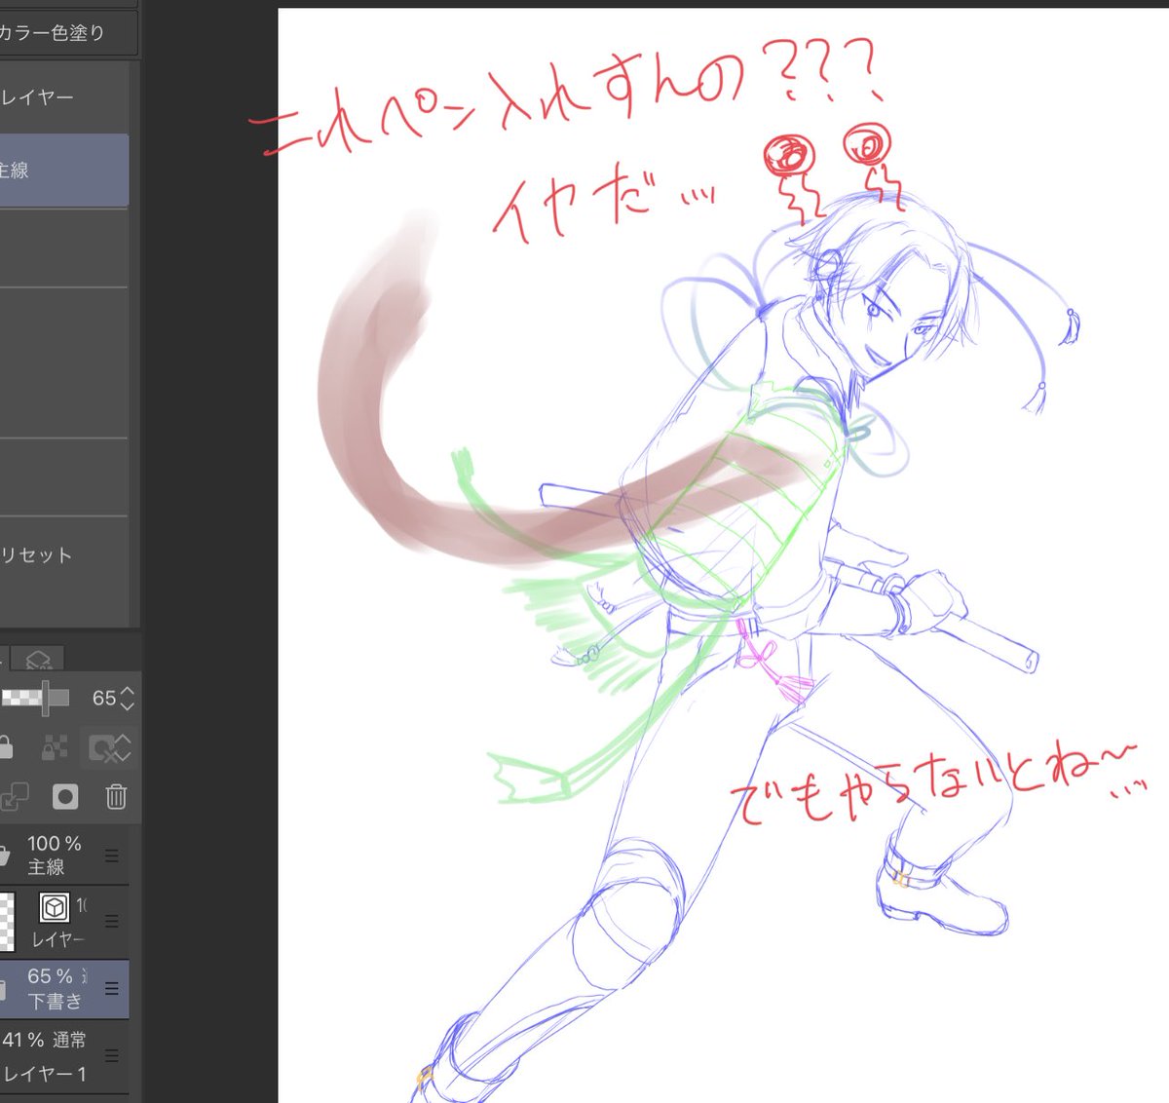Select the highlighted 主線 list item

64,171
